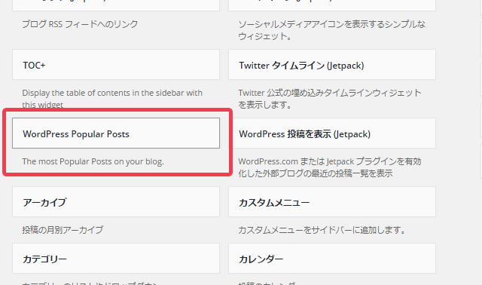482x285 pixels.
Task: Select the Twitter タイムライン (Jetpack) widget
Action: coord(332,65)
